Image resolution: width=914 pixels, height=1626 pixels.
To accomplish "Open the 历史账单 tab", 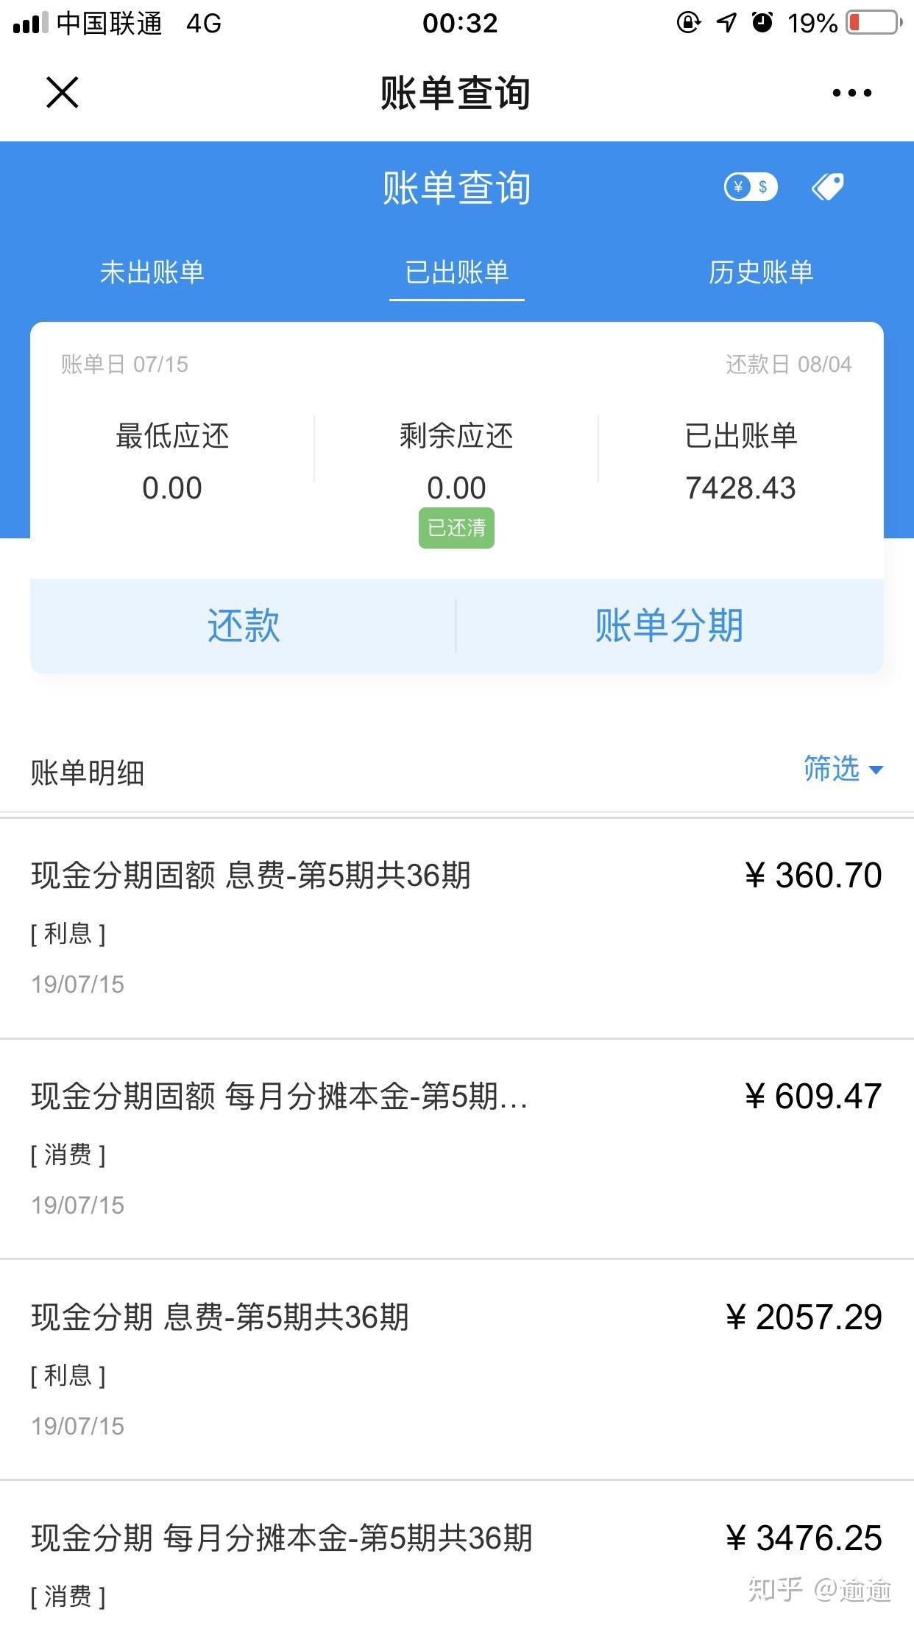I will 761,272.
